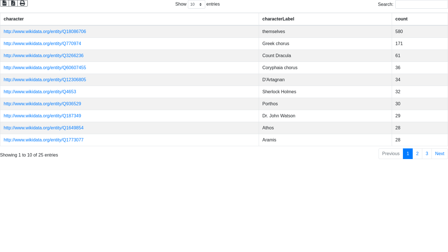
Task: Open the Greek chorus Q770974 link
Action: click(42, 44)
